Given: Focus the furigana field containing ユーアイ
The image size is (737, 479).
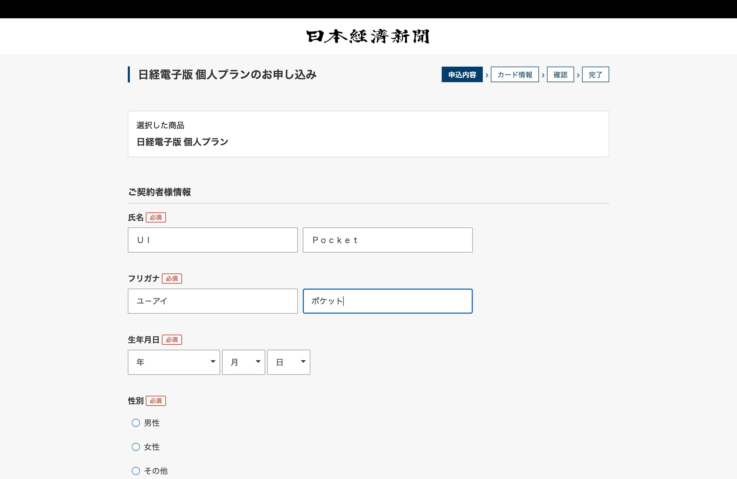Looking at the screenshot, I should [213, 301].
